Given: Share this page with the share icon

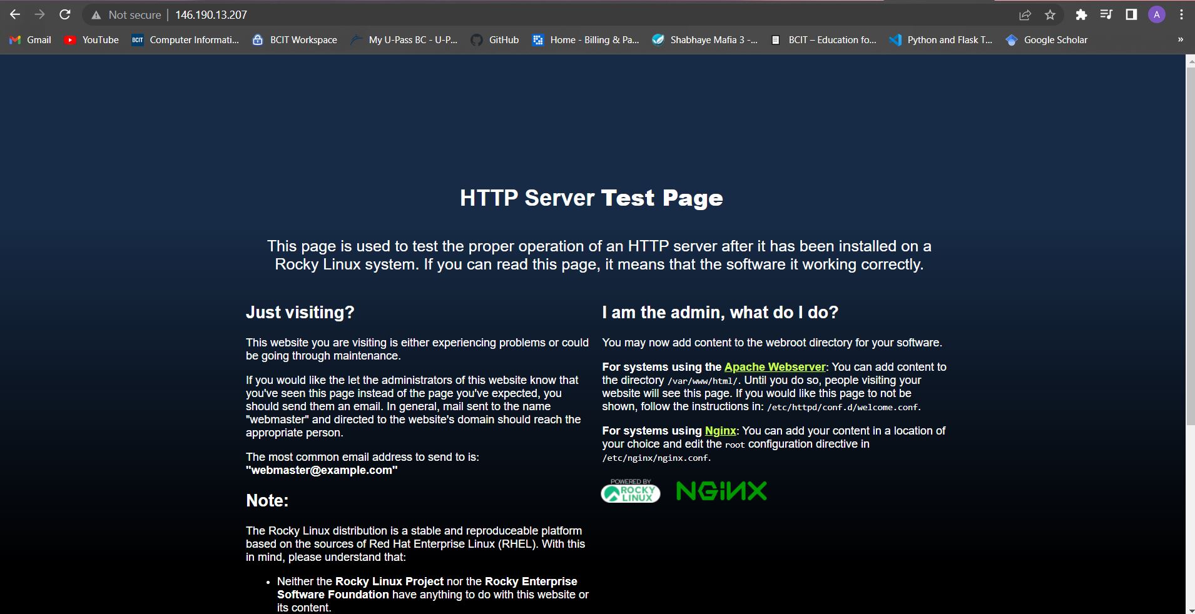Looking at the screenshot, I should coord(1025,14).
